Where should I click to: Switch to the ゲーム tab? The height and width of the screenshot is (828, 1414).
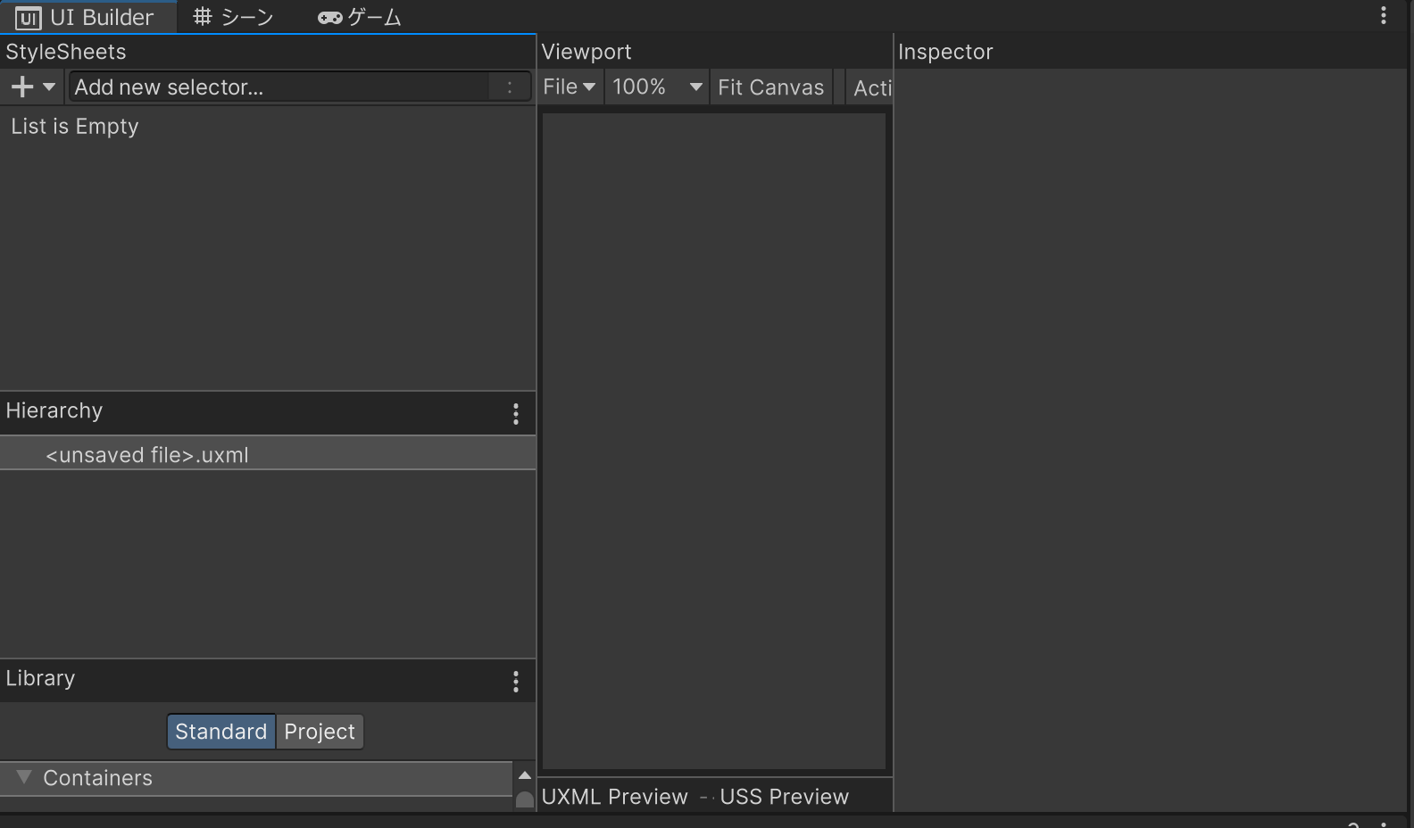[360, 17]
